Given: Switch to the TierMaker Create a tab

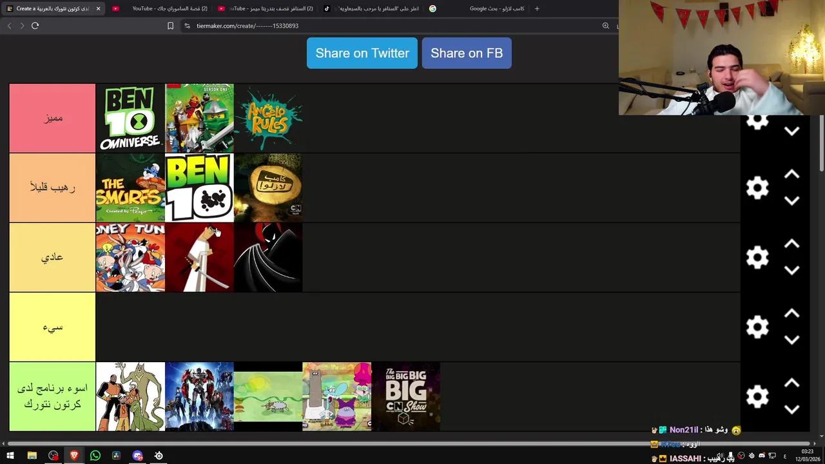Looking at the screenshot, I should [52, 8].
